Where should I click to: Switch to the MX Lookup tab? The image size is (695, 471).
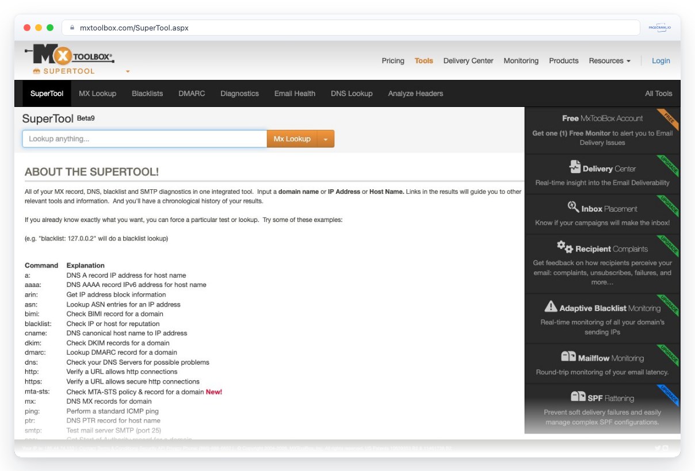click(97, 93)
